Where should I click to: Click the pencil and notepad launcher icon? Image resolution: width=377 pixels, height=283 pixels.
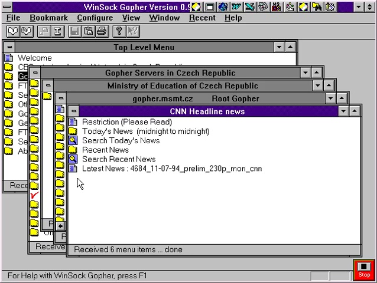click(x=330, y=7)
